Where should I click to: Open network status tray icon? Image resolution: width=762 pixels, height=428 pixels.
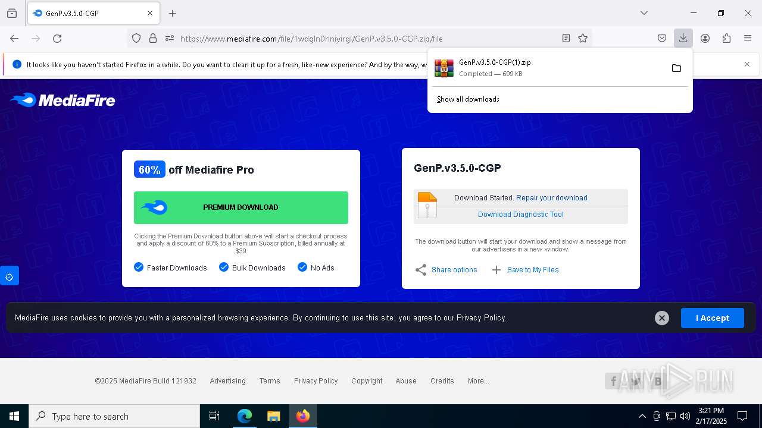tap(671, 416)
